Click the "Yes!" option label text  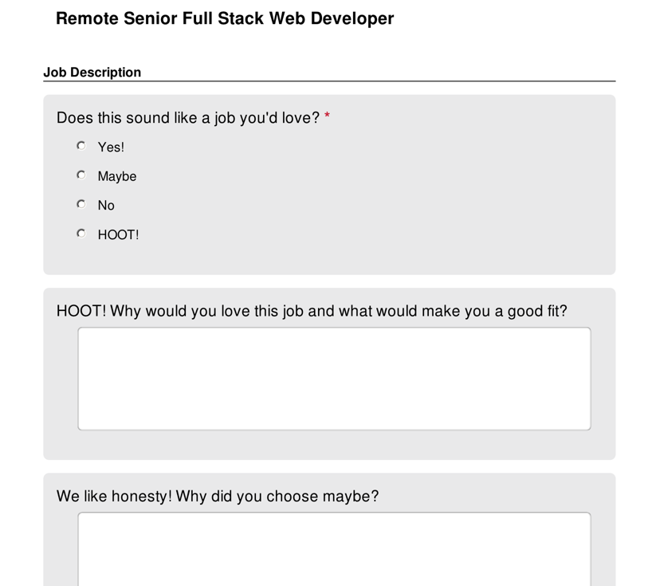tap(111, 147)
